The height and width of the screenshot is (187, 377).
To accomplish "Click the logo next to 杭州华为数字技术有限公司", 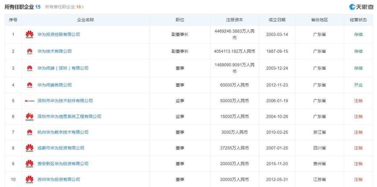I will point(29,132).
